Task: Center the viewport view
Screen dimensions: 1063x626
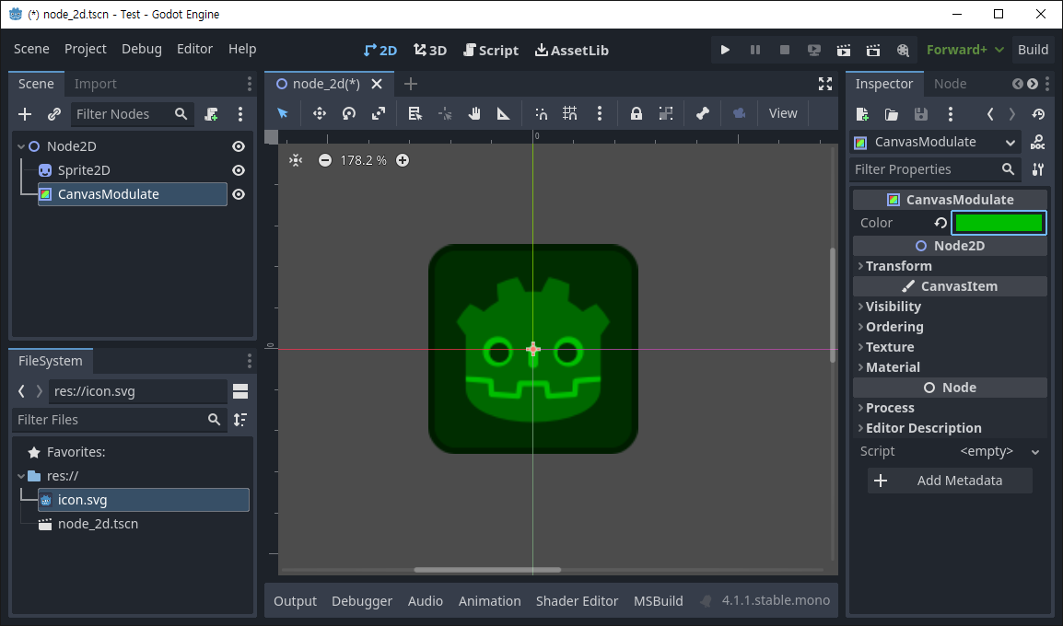Action: click(x=296, y=160)
